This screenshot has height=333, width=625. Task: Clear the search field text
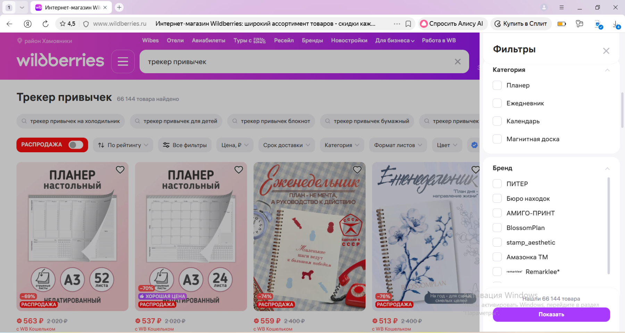[x=458, y=62]
